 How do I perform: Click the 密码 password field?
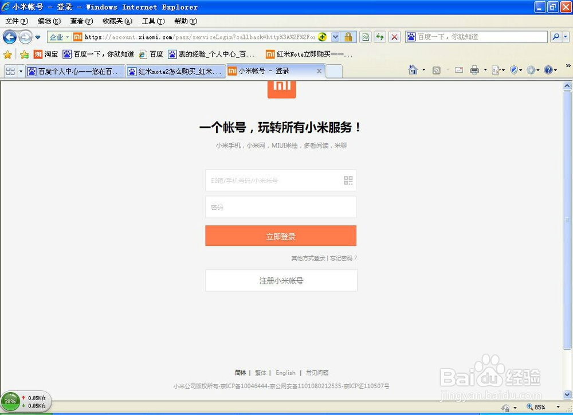click(x=281, y=207)
